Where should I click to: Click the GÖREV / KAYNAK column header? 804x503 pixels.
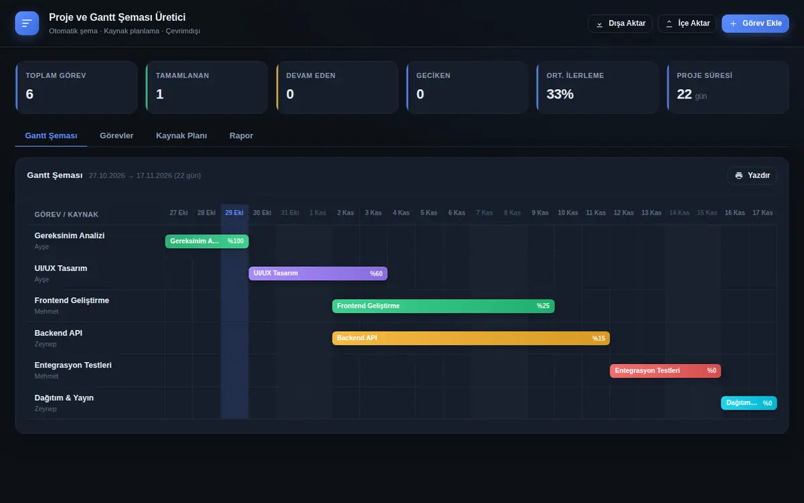tap(66, 215)
